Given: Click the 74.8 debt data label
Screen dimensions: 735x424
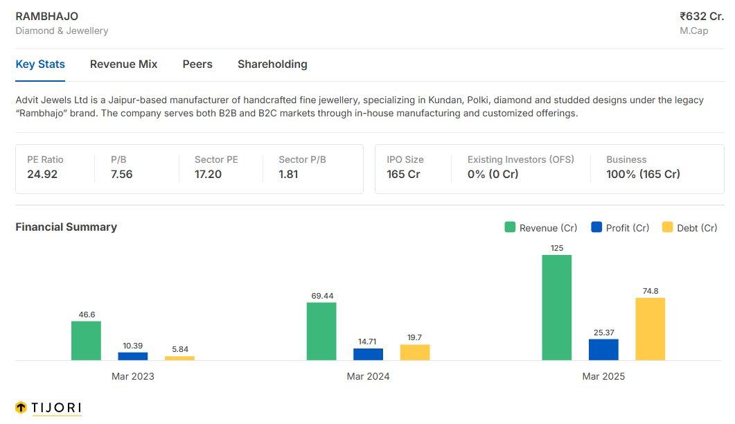Looking at the screenshot, I should coord(650,291).
